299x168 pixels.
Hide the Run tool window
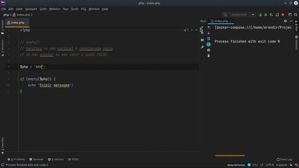point(291,21)
